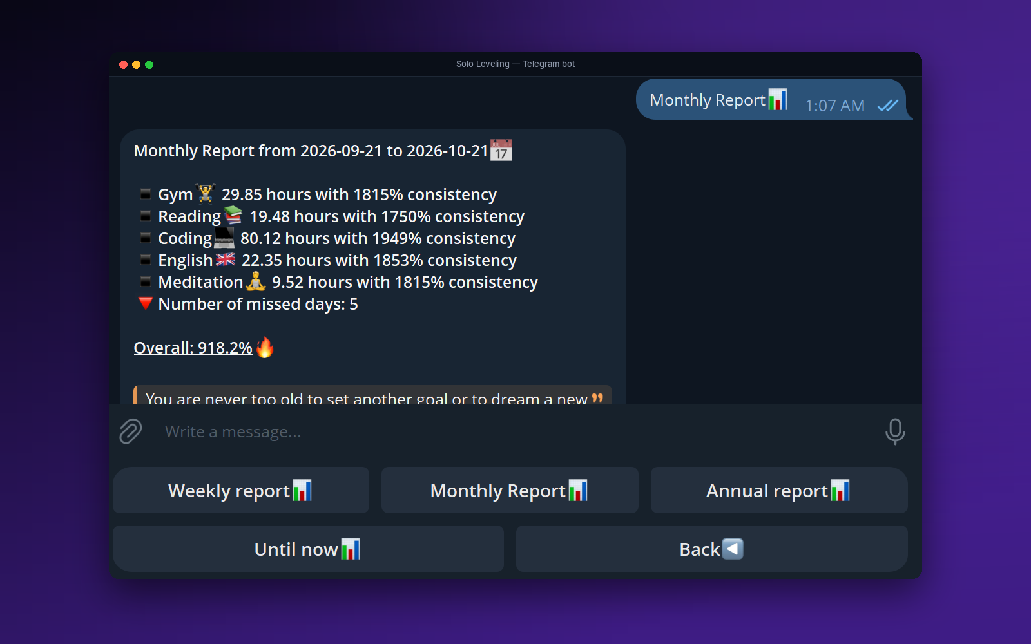Viewport: 1031px width, 644px height.
Task: Click the fire emoji after Overall score
Action: coord(265,348)
